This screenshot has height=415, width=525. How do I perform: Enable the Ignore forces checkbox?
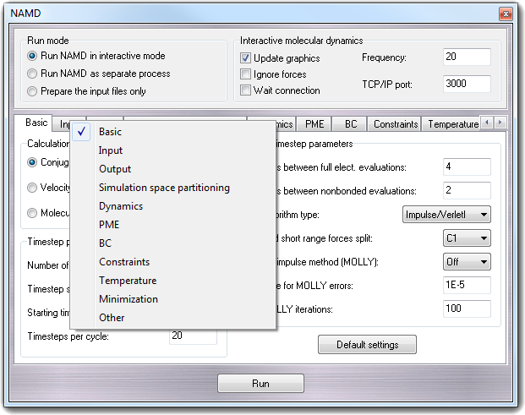tap(246, 74)
